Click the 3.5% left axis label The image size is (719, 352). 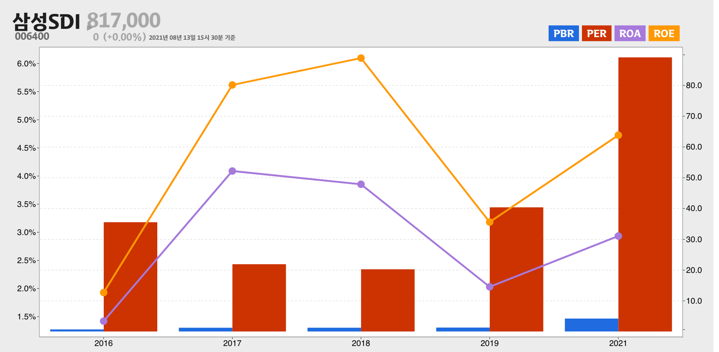(x=26, y=204)
